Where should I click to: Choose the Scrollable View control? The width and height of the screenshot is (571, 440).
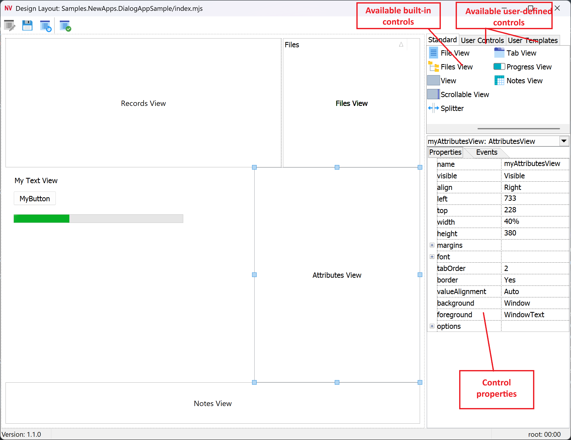point(464,95)
